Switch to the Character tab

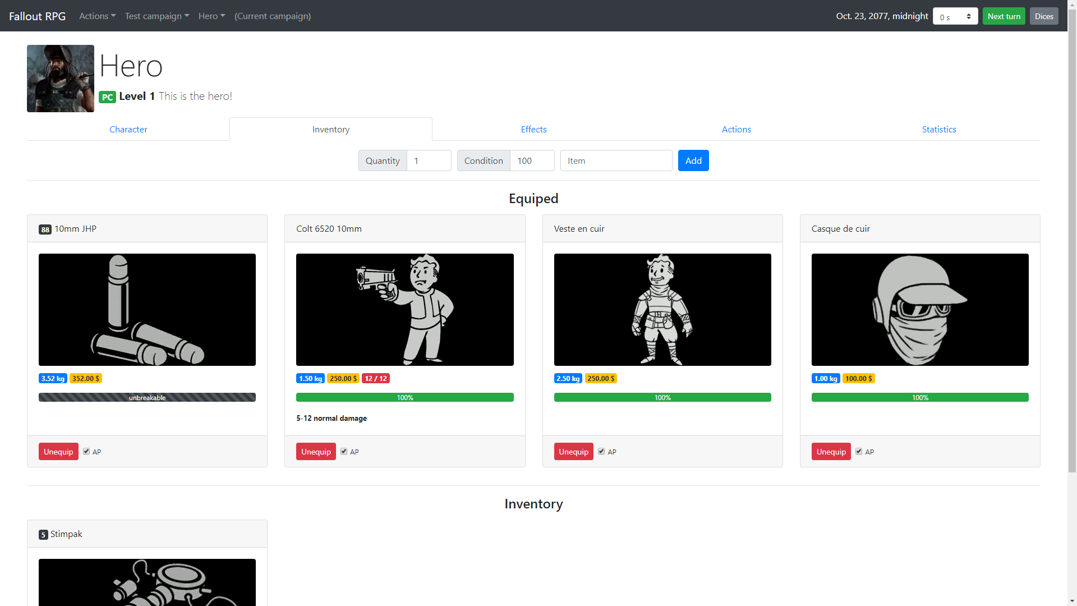pyautogui.click(x=128, y=129)
